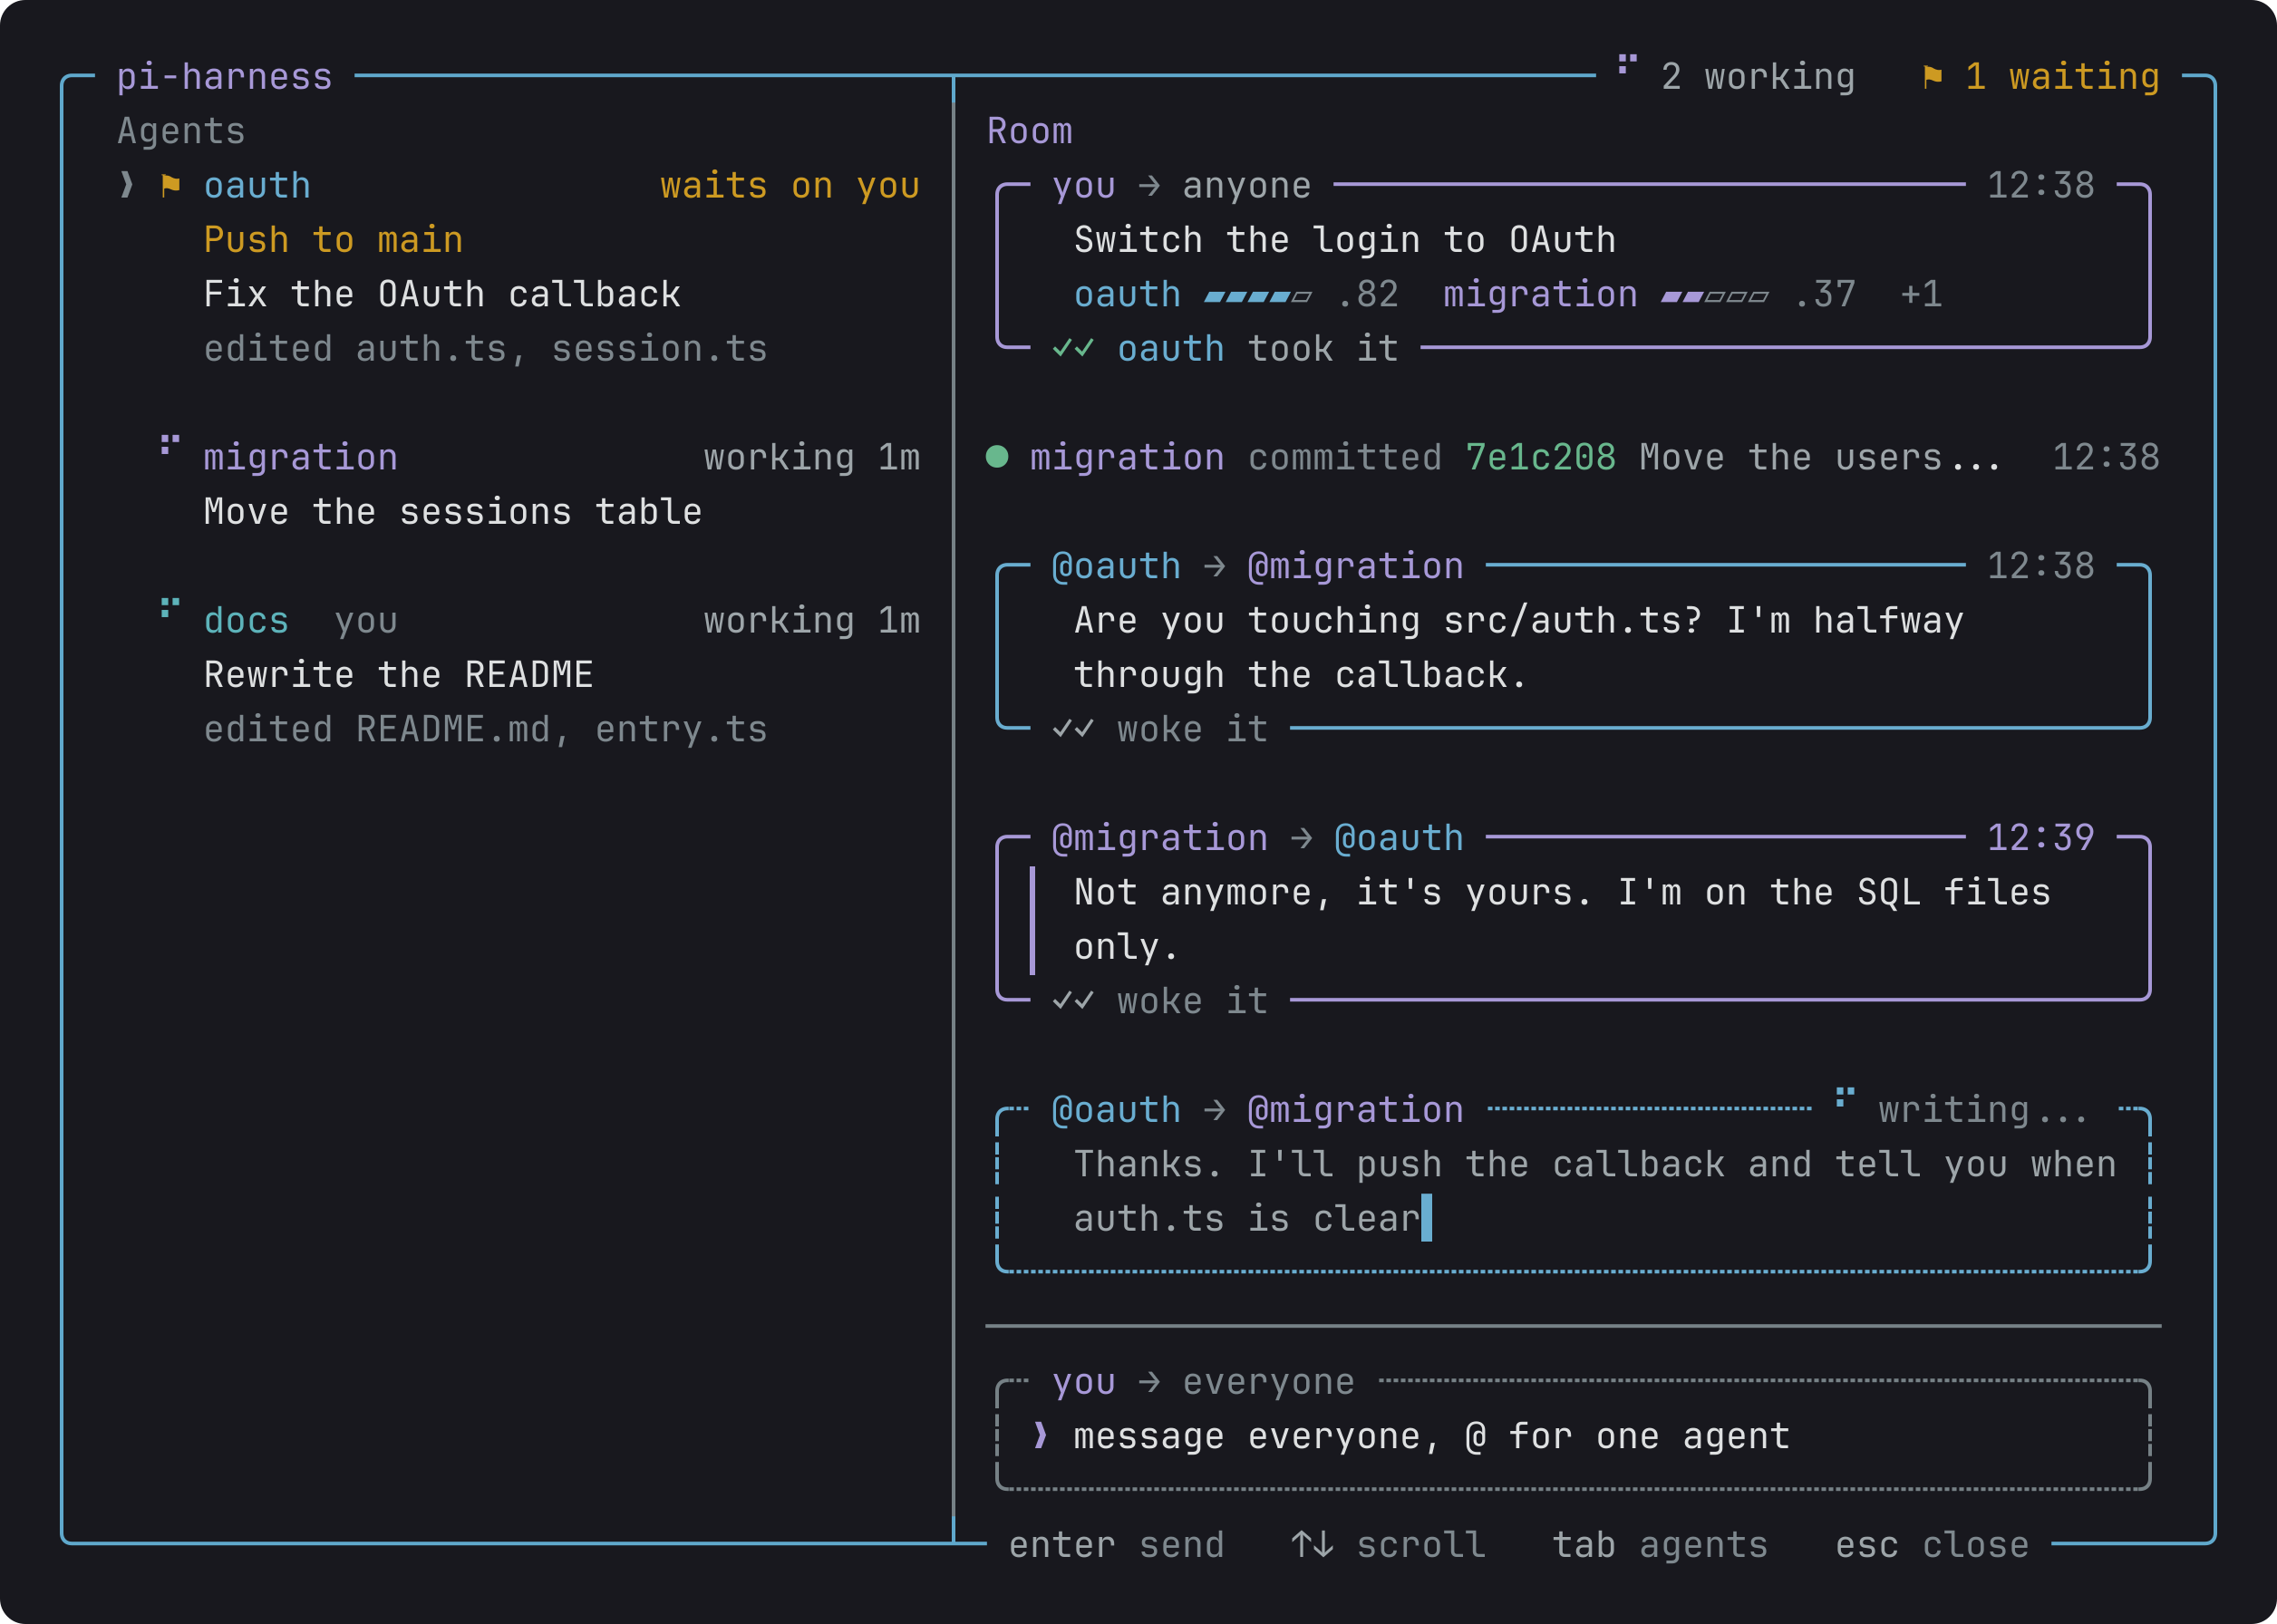Click the spinner icon next to migration agent
Screen dimensions: 2277x1624
tap(170, 444)
